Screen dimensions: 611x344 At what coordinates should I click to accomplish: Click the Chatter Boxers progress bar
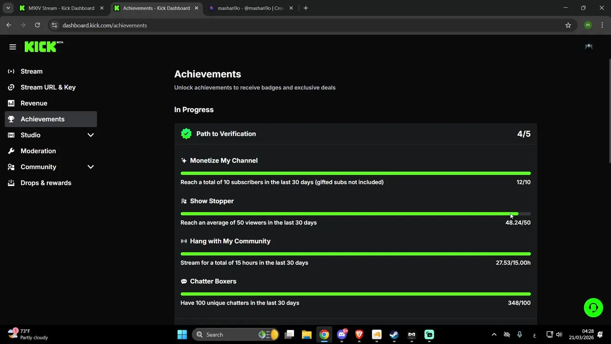[x=356, y=294]
